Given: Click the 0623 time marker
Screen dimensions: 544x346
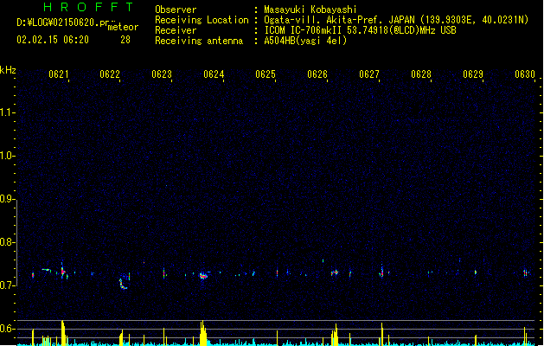Looking at the screenshot, I should tap(162, 74).
